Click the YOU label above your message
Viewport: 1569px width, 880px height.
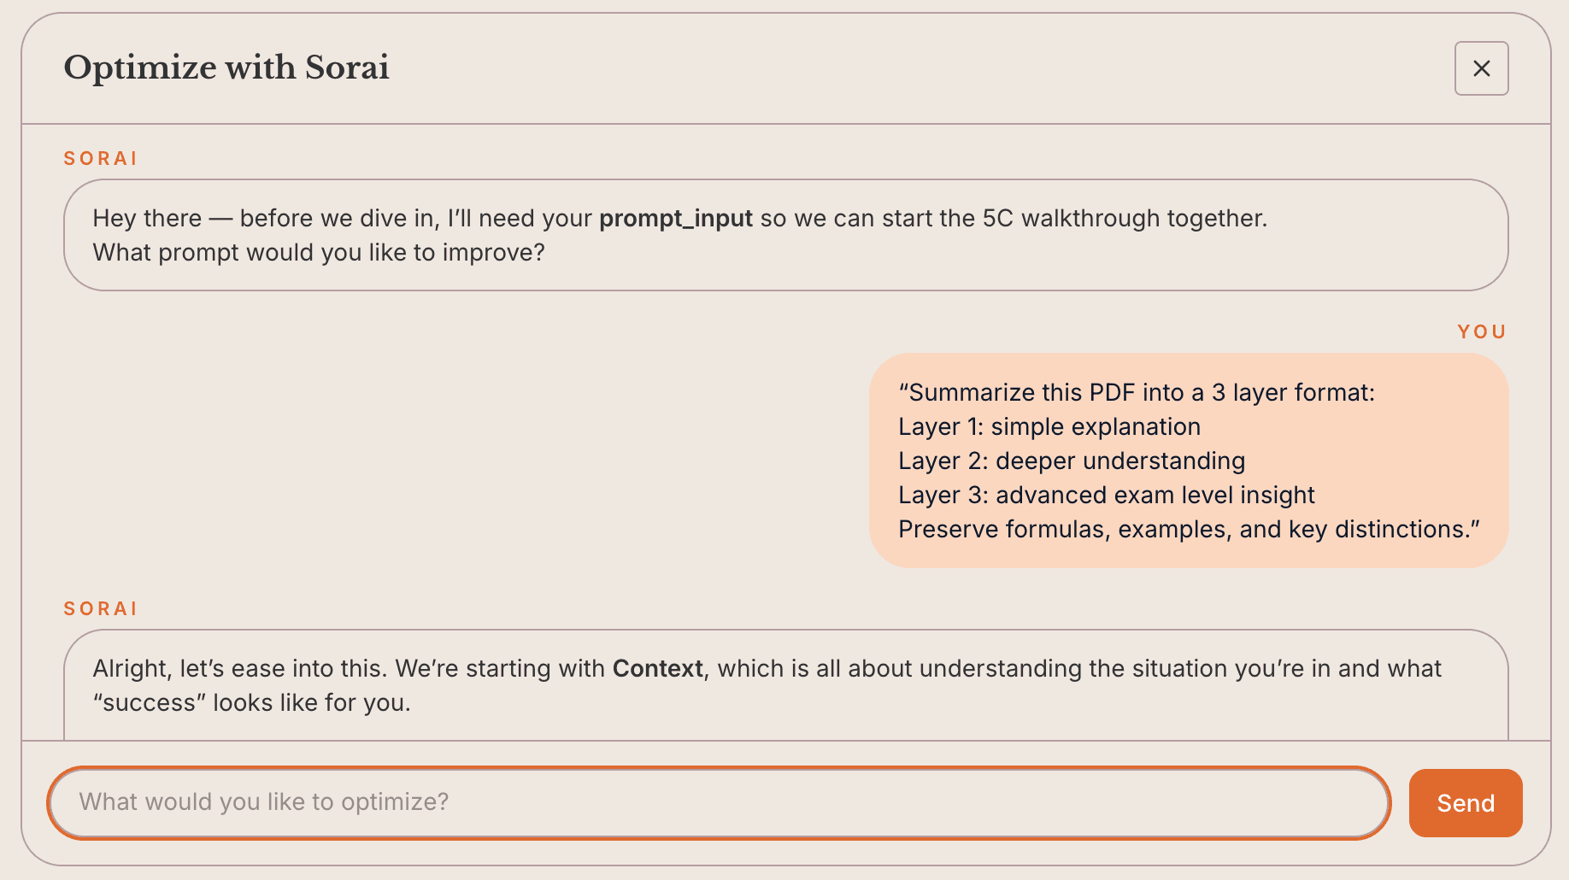[1480, 331]
